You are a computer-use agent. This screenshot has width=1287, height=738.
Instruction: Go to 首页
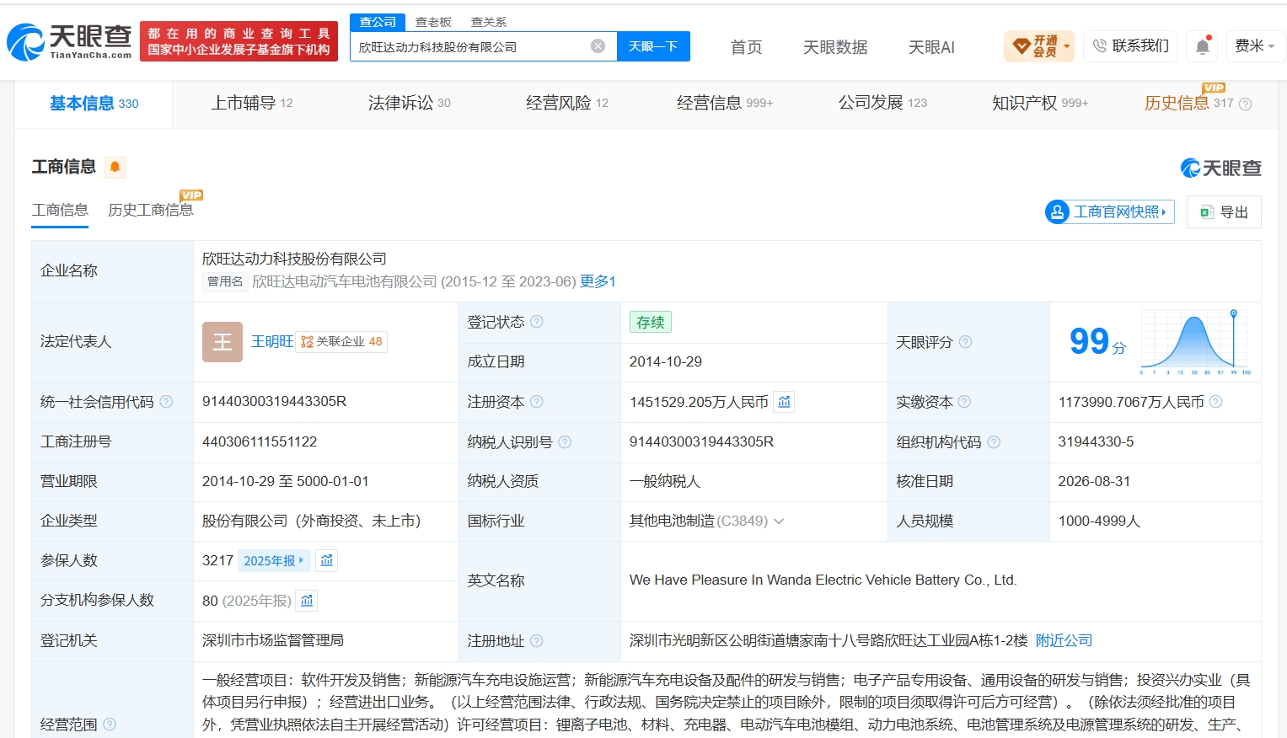746,47
